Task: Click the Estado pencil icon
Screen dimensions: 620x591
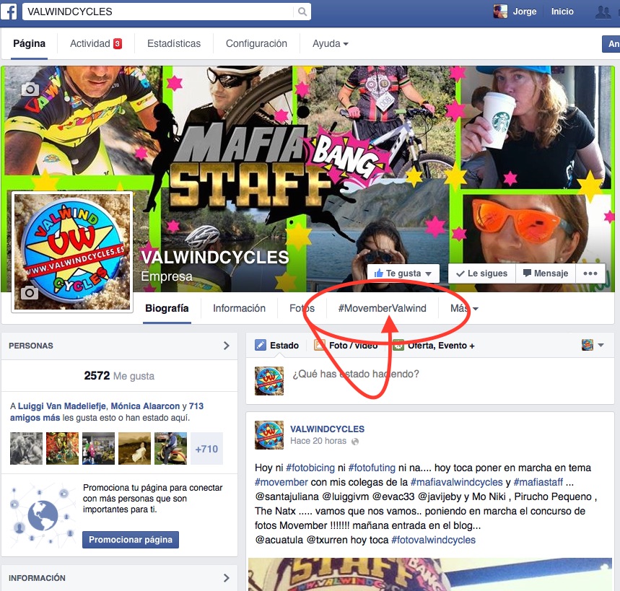Action: point(260,345)
